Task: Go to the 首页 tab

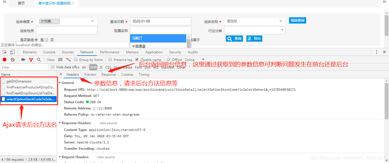Action: [21, 3]
